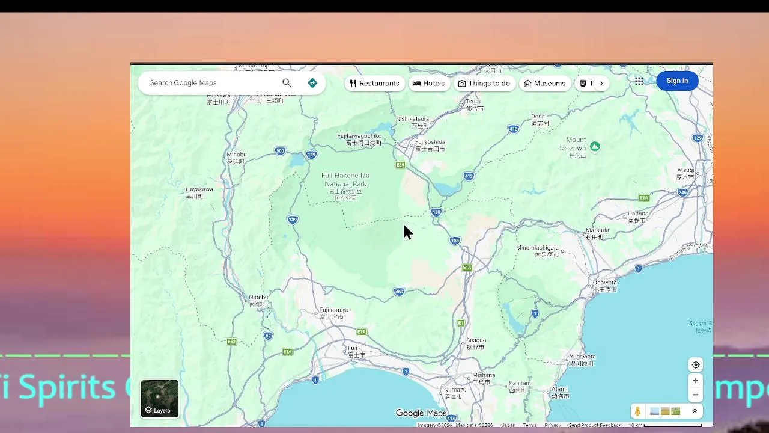This screenshot has height=433, width=769.
Task: Zoom out with the minus button
Action: 696,395
